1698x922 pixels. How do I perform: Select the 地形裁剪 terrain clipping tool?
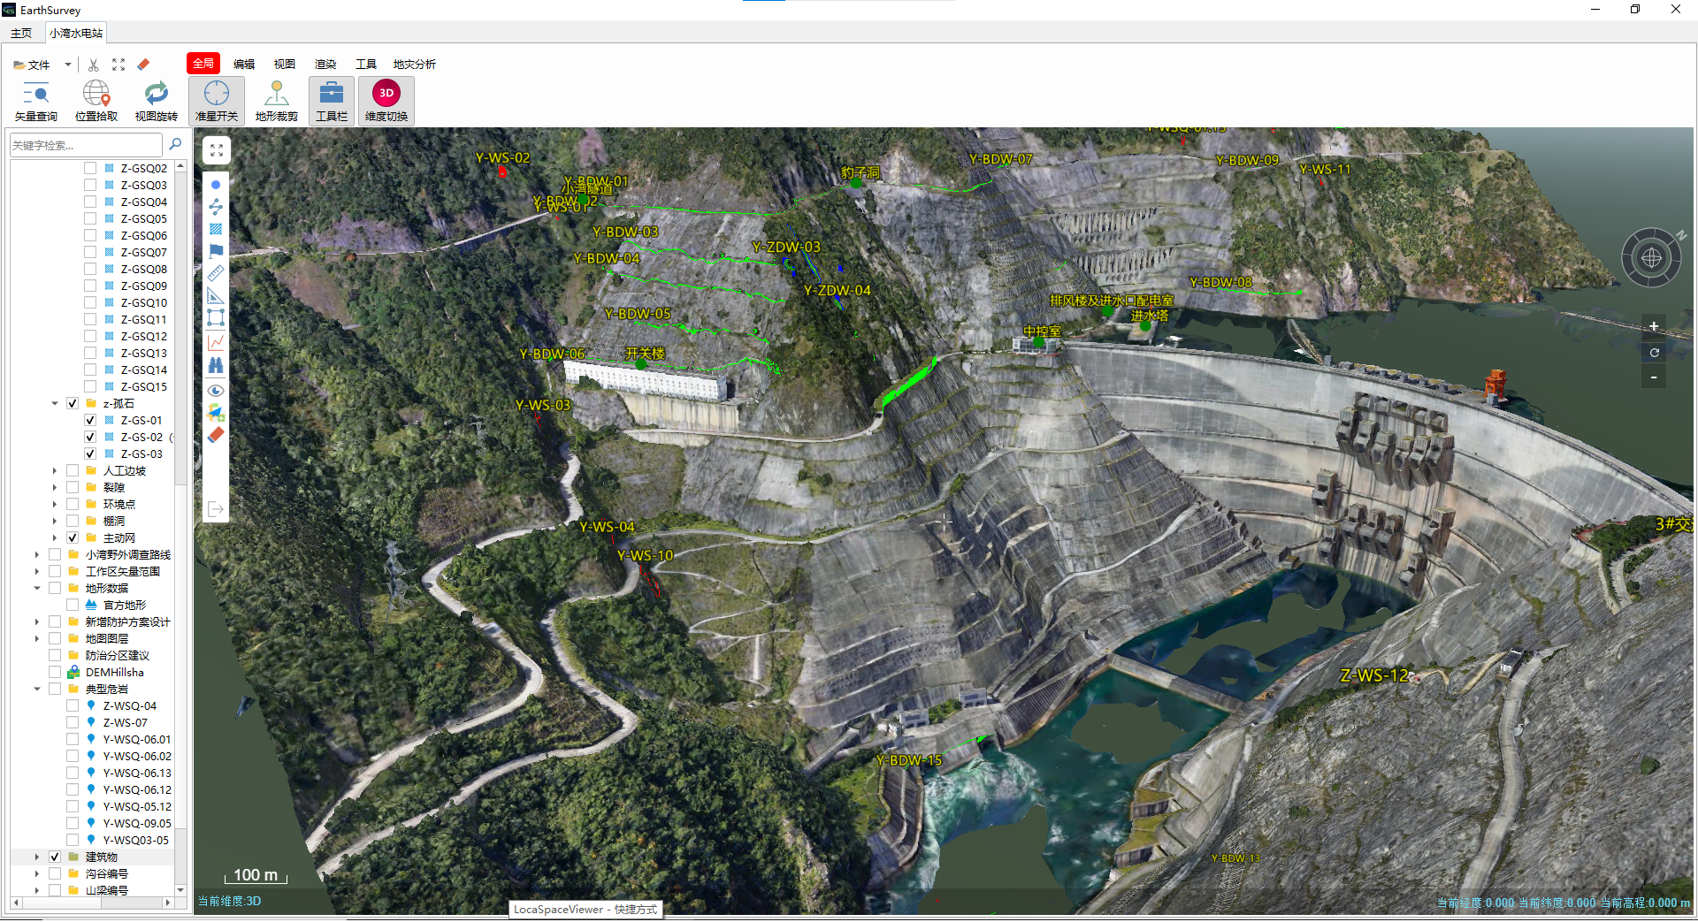point(276,101)
